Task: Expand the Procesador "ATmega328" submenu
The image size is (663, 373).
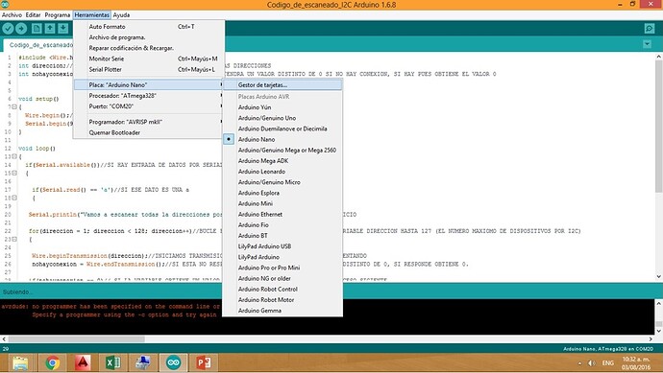Action: tap(149, 96)
